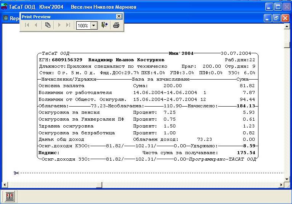The image size is (292, 204).
Task: Maximize the TaCaT main window
Action: click(x=278, y=7)
